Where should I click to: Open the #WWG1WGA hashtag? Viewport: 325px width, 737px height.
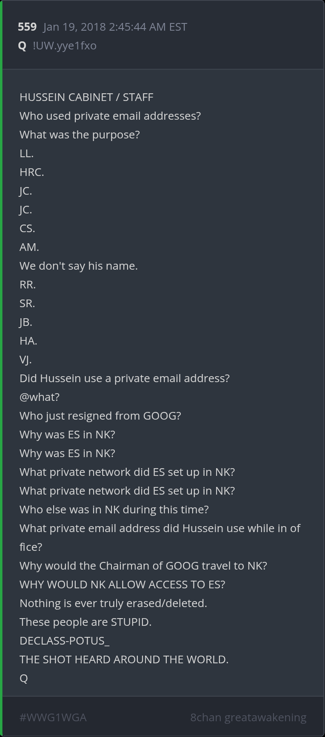click(53, 717)
